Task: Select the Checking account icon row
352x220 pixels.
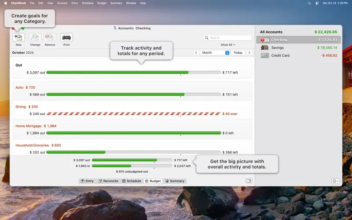Action: coord(298,40)
